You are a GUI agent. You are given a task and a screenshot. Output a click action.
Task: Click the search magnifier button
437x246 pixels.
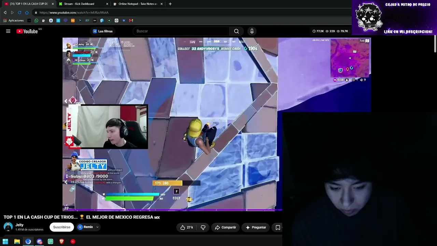coord(236,31)
